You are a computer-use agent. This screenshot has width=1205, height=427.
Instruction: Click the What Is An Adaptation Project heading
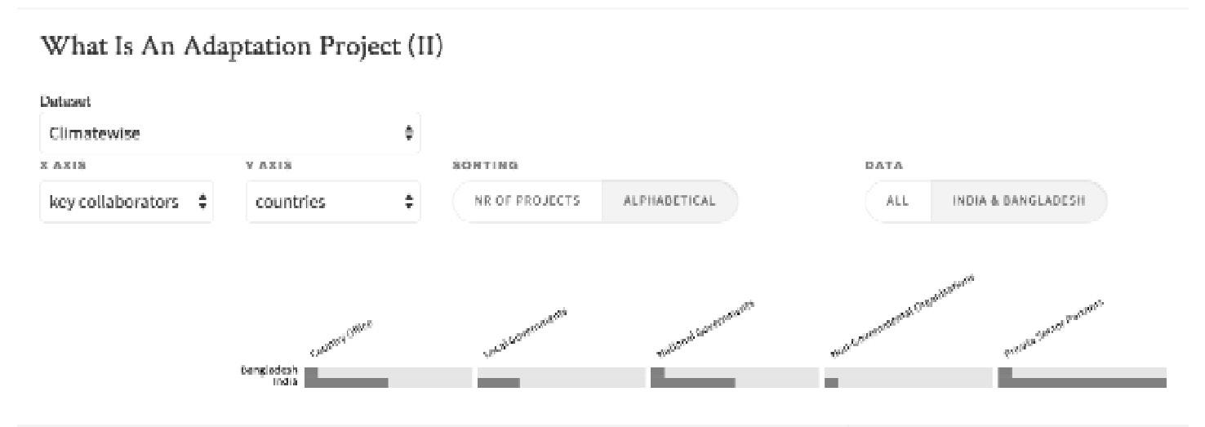(x=241, y=48)
